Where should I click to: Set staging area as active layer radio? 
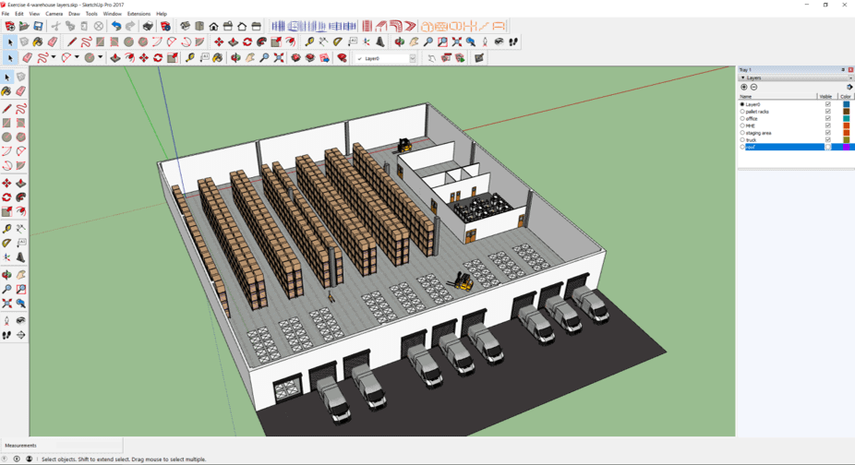coord(742,133)
